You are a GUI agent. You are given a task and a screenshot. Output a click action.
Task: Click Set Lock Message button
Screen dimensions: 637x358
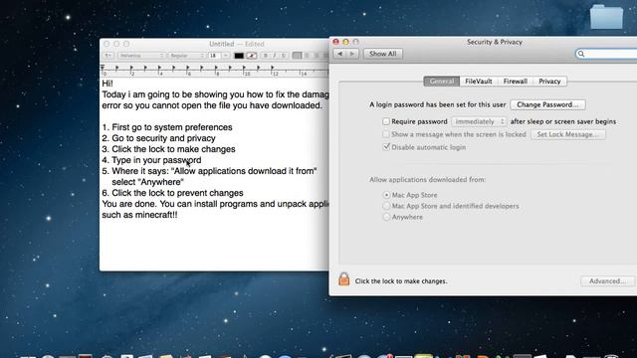[568, 134]
